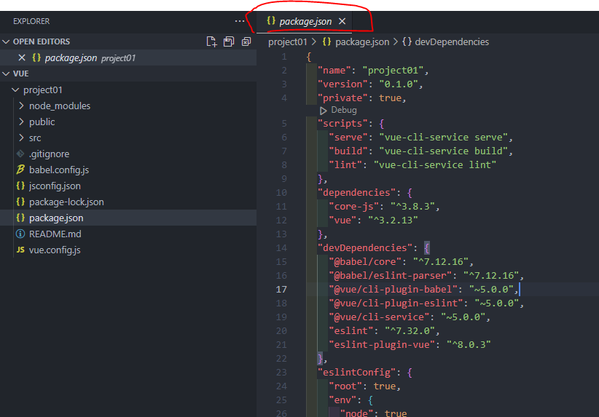
Task: Open babel.config.js in the explorer
Action: (128, 170)
